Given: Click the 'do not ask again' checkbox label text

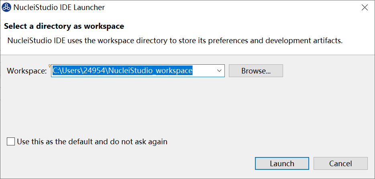Looking at the screenshot, I should click(x=92, y=141).
